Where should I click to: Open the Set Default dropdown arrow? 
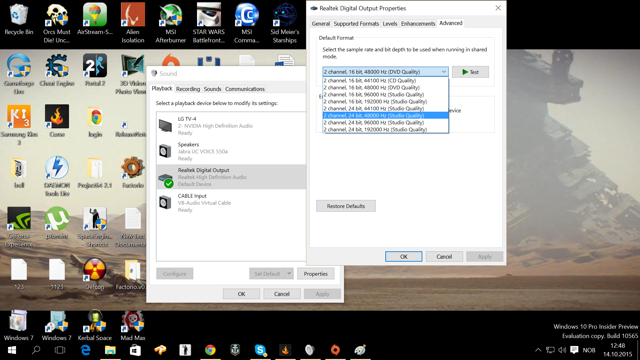click(x=290, y=274)
